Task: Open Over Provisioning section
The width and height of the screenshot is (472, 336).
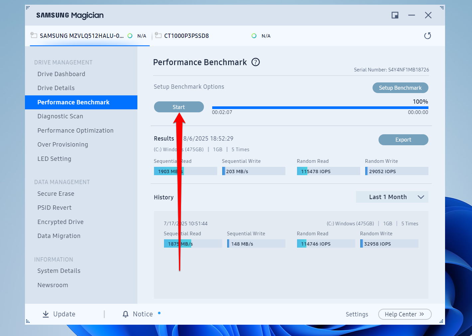Action: [x=63, y=145]
